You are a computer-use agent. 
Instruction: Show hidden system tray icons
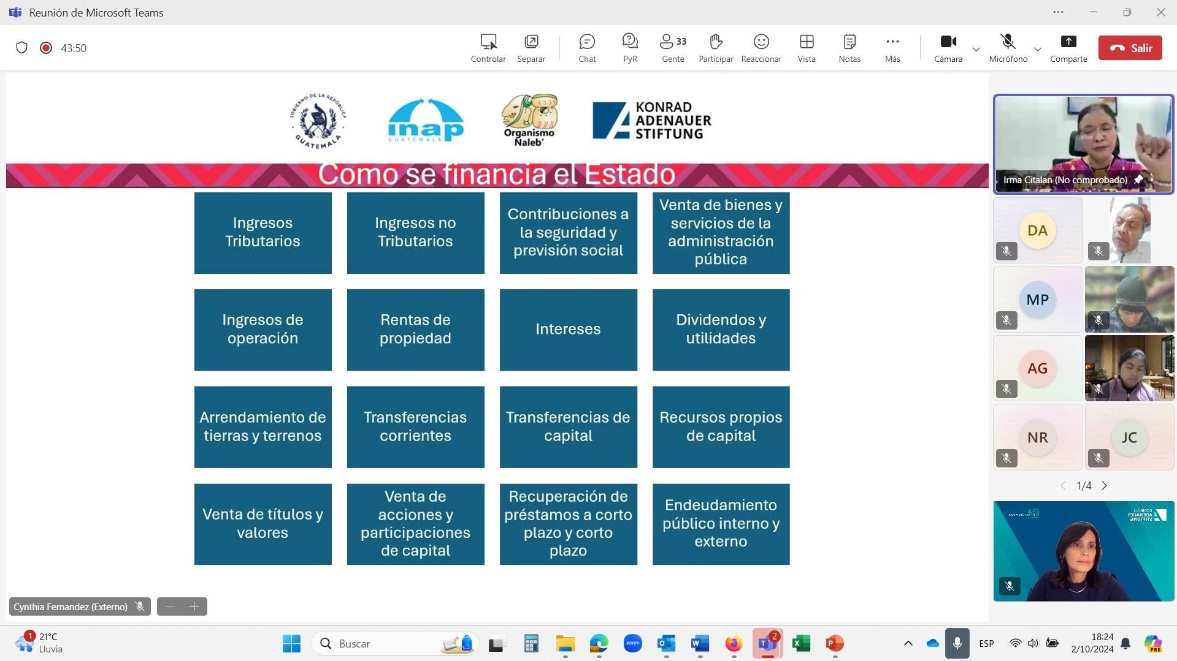coord(908,643)
